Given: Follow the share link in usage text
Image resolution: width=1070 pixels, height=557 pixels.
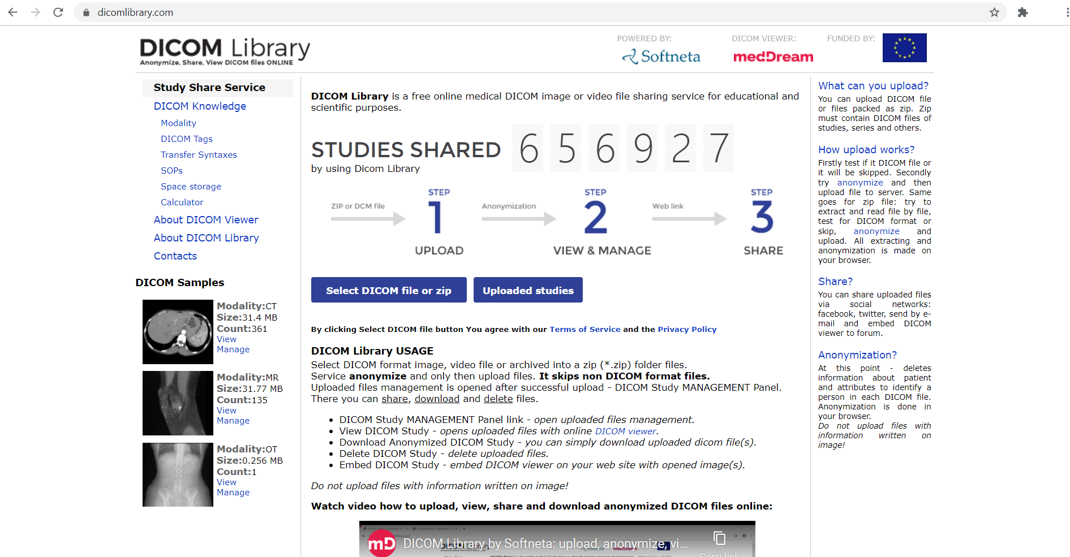Looking at the screenshot, I should click(x=395, y=399).
